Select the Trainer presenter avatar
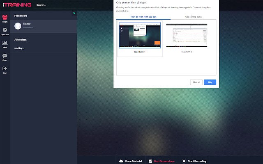Viewport: 263px width, 164px height. (18, 26)
